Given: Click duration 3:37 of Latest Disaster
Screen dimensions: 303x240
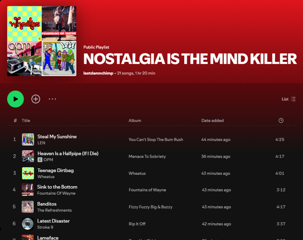Looking at the screenshot, I should pos(281,224).
